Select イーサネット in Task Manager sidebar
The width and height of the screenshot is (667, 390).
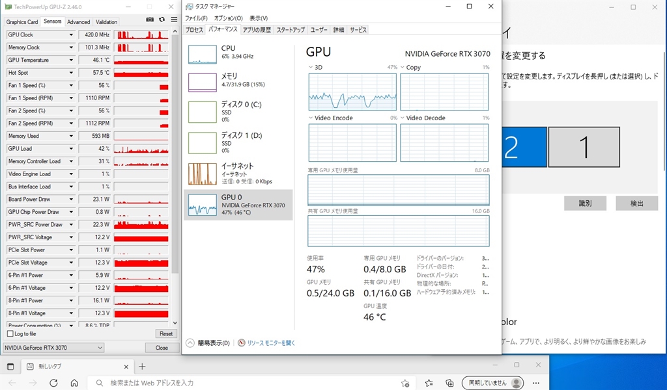click(238, 174)
